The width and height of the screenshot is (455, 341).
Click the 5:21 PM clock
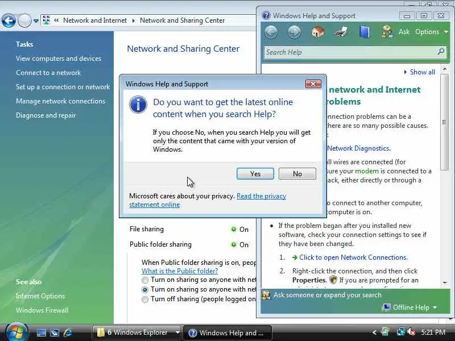(x=433, y=332)
